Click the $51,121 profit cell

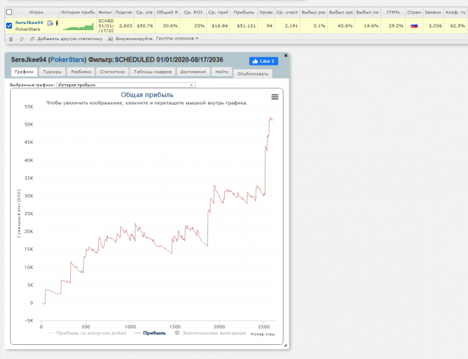click(243, 26)
